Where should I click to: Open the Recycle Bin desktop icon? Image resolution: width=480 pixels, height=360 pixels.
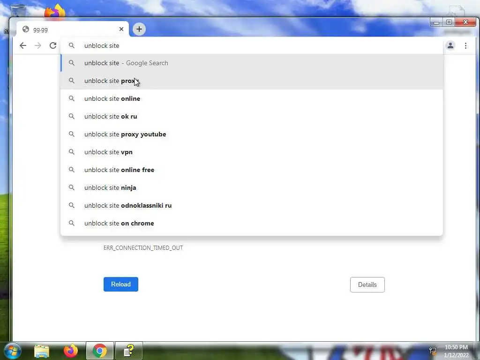[18, 11]
